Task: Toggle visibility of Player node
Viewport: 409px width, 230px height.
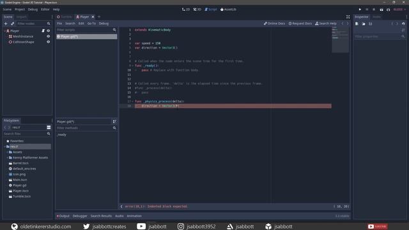Action: [49, 31]
